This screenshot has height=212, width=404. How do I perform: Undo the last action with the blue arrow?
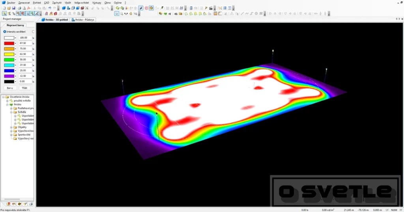tap(50, 8)
